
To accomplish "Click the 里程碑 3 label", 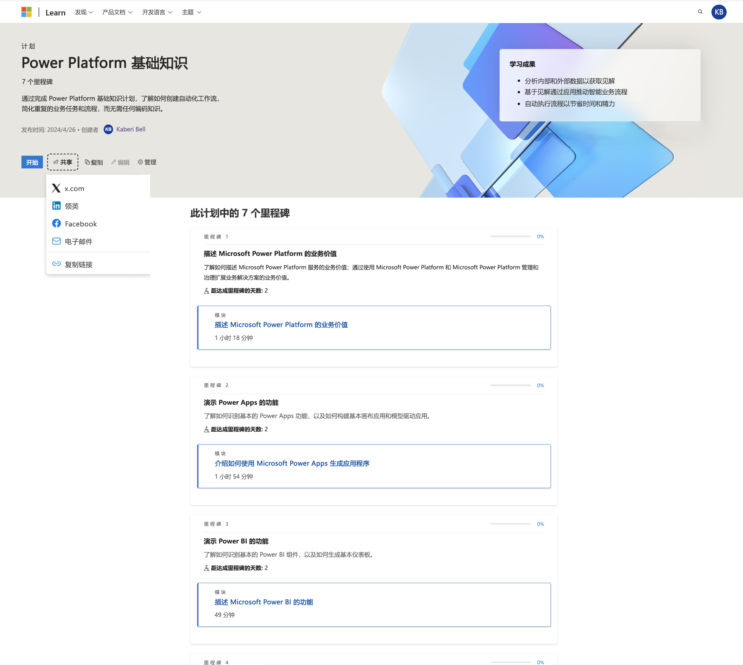I will click(216, 523).
